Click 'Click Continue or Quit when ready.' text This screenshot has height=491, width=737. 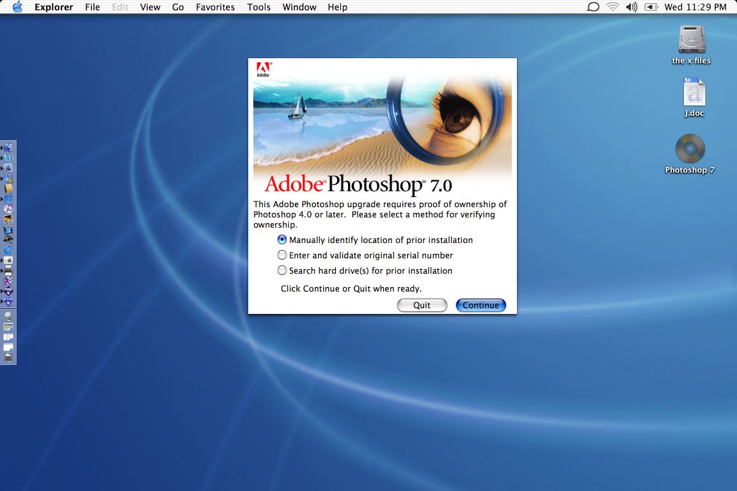click(351, 288)
